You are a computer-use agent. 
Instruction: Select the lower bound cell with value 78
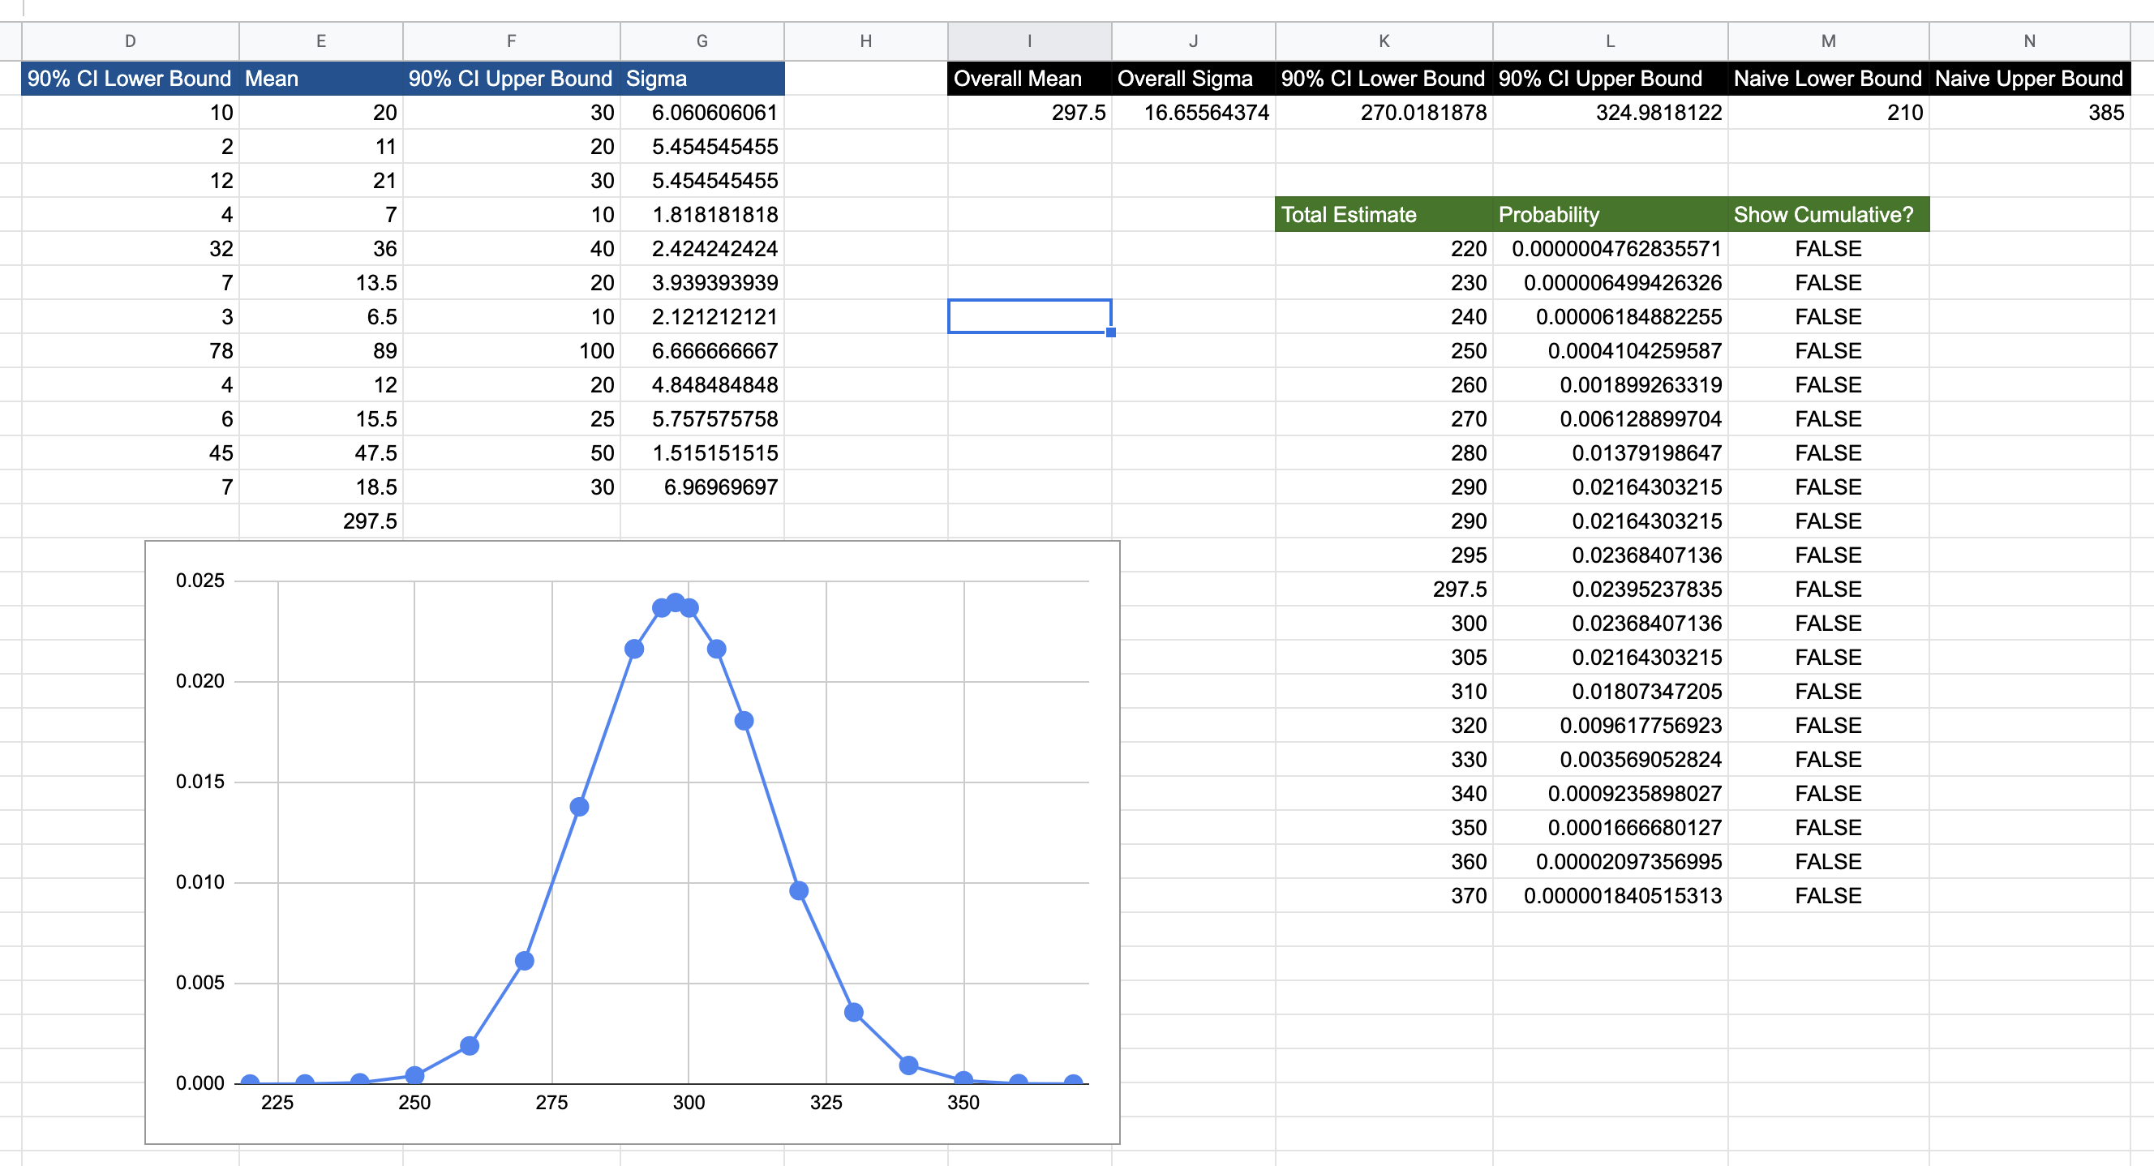coord(131,351)
